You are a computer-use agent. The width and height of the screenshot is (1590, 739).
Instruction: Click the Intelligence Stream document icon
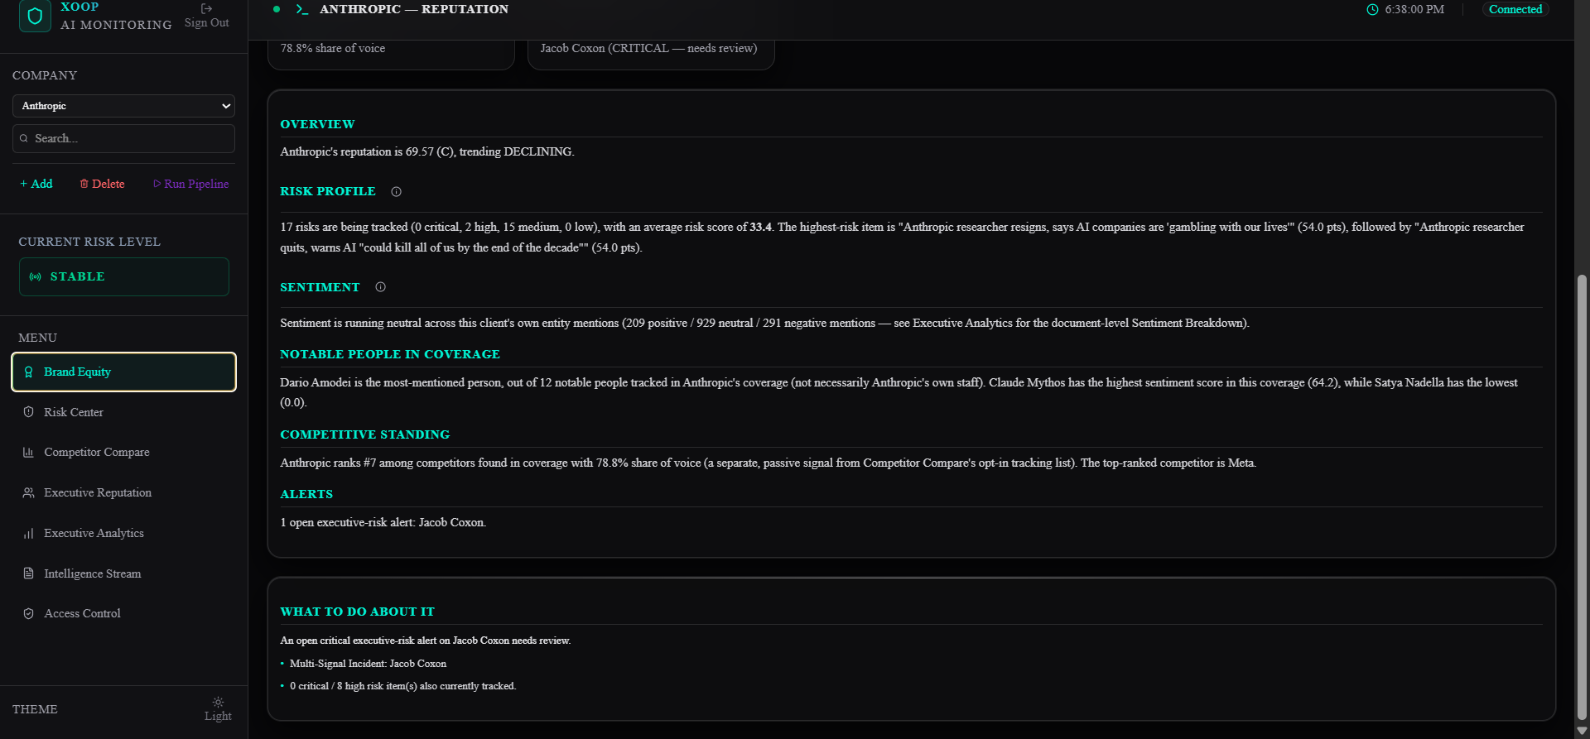(29, 573)
